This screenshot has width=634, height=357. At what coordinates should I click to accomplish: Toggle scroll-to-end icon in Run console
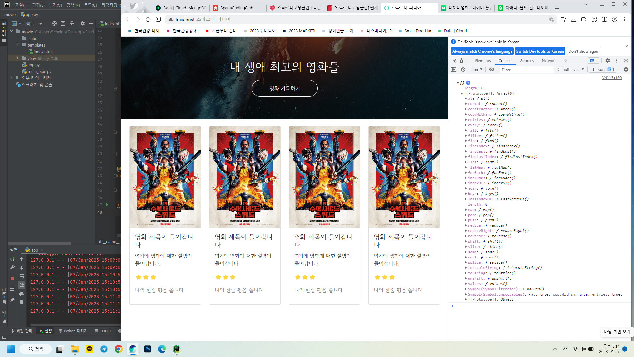click(x=22, y=285)
